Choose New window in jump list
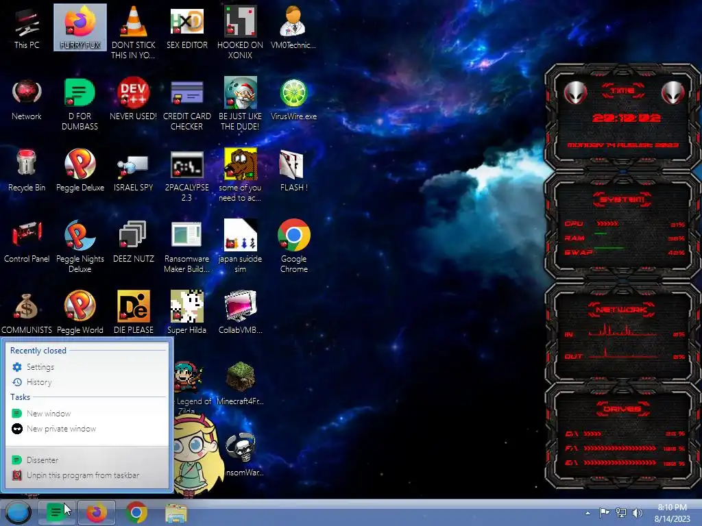Image resolution: width=702 pixels, height=526 pixels. [x=87, y=413]
